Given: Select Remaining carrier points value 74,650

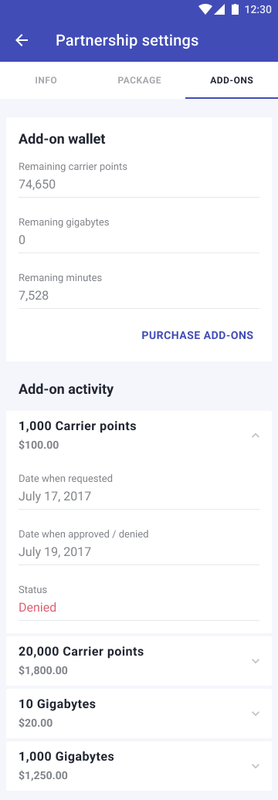Looking at the screenshot, I should tap(37, 185).
